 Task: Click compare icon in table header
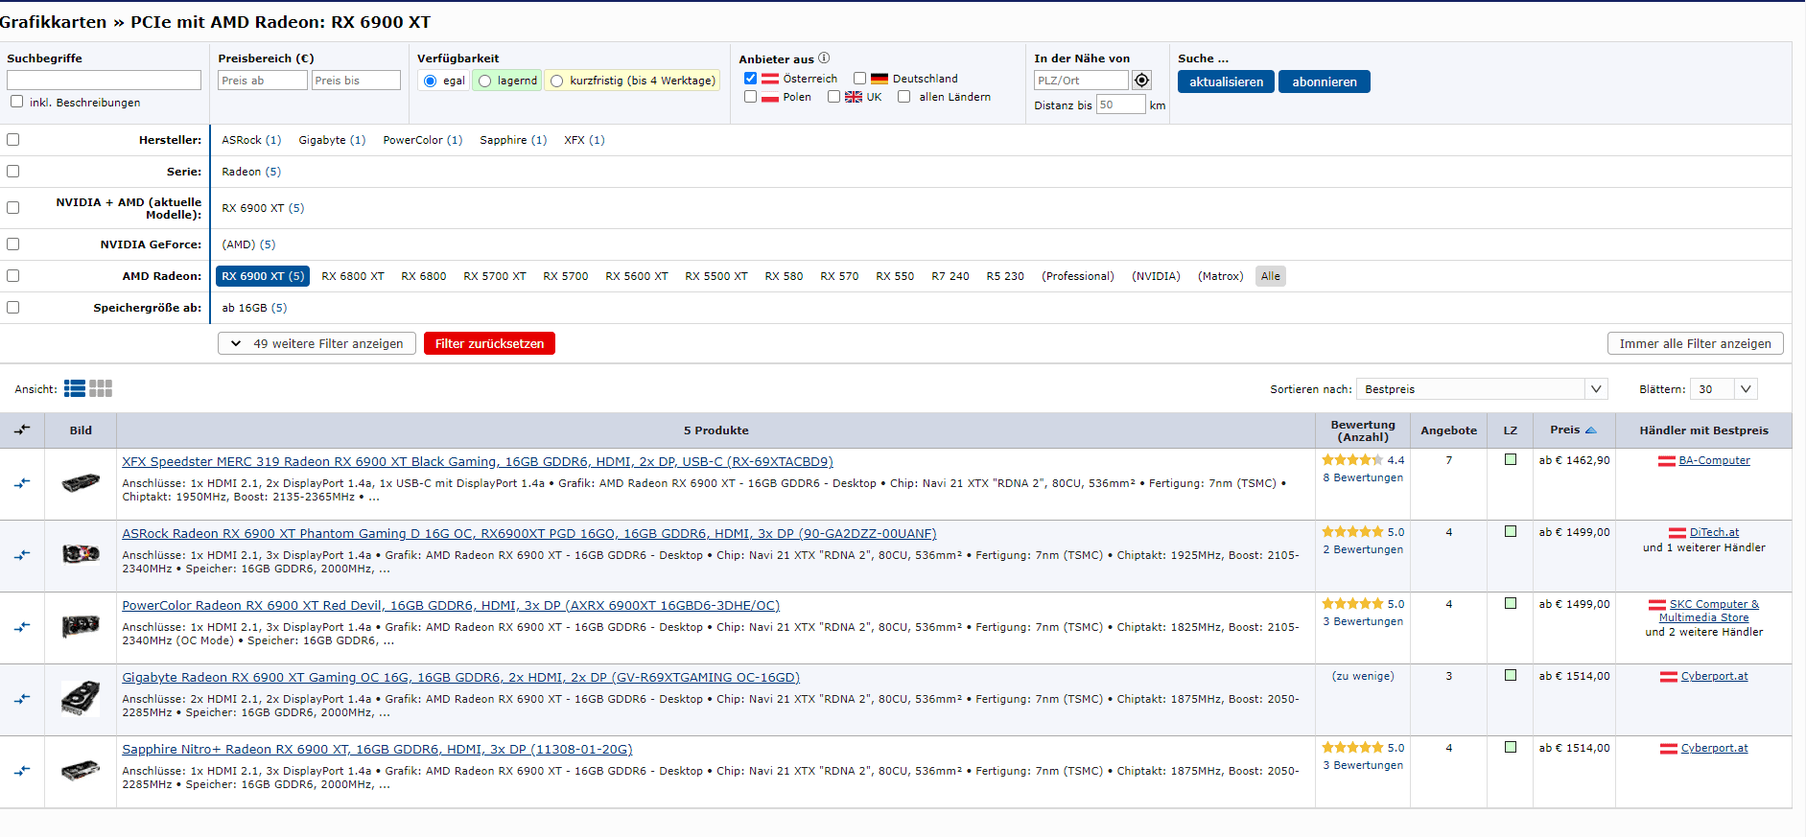[22, 430]
